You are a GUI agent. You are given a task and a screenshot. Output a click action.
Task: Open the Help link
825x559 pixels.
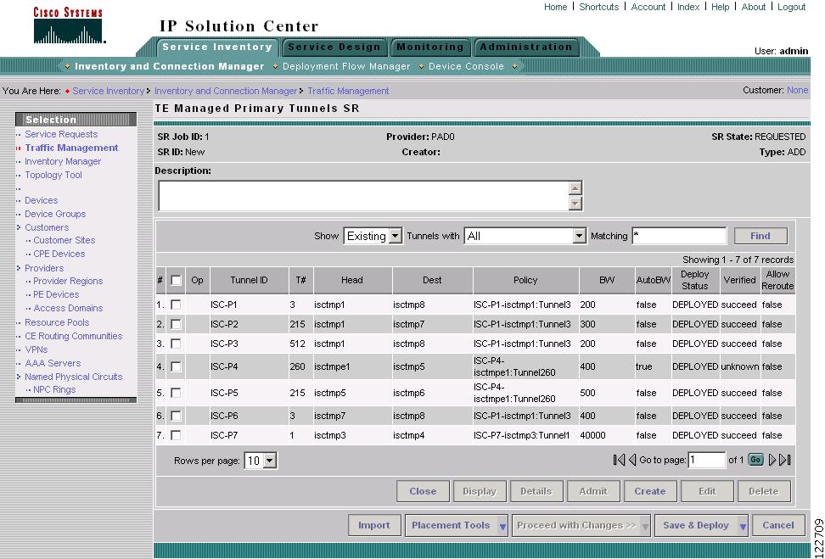point(721,7)
